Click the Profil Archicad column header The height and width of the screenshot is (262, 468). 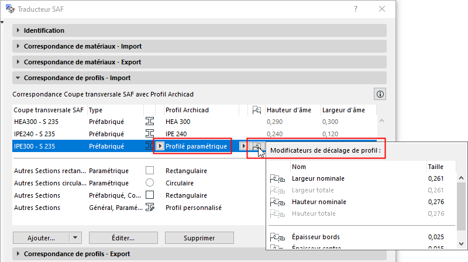point(201,110)
